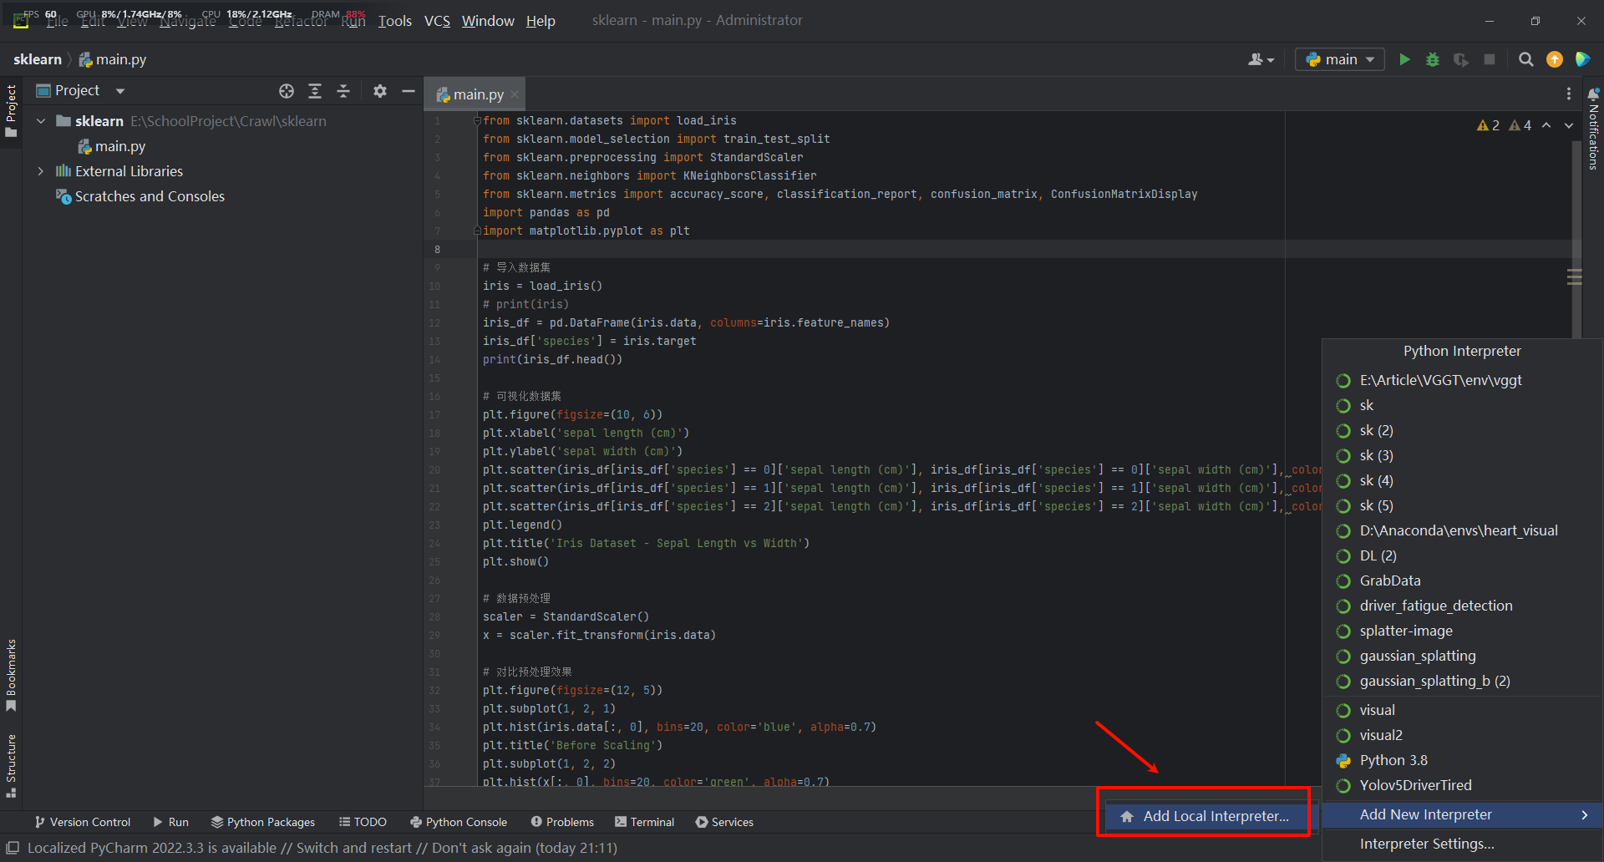Screen dimensions: 1604x862
Task: Expand Add New Interpreter submenu arrow
Action: click(x=1584, y=815)
